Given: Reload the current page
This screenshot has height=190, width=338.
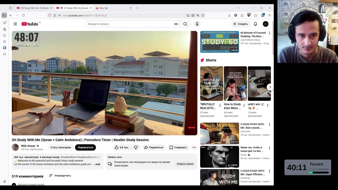Looking at the screenshot, I should [23, 15].
